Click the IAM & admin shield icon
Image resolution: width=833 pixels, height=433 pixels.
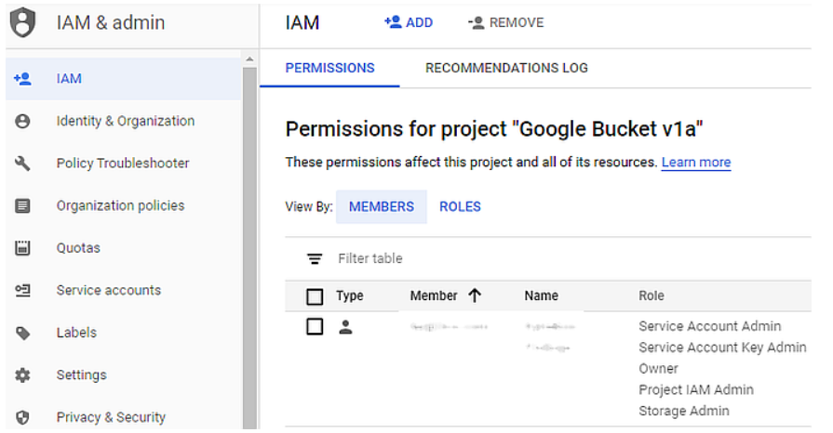click(x=23, y=23)
